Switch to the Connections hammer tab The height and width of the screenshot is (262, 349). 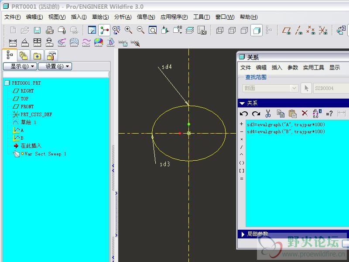tap(51, 55)
